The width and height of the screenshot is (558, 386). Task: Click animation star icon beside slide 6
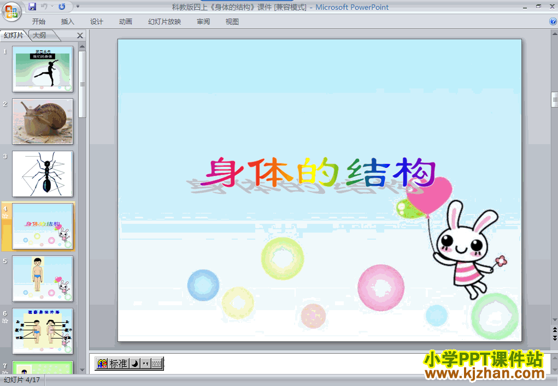click(x=5, y=320)
